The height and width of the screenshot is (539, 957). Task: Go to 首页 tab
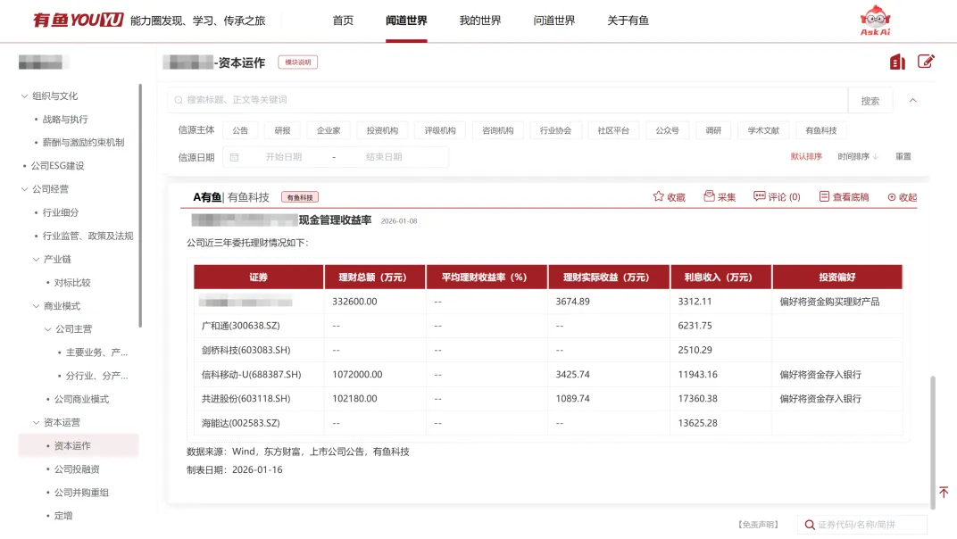[x=343, y=21]
